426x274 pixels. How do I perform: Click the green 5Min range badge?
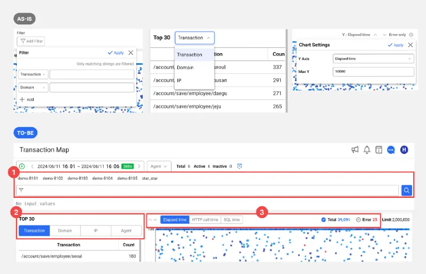tap(127, 166)
